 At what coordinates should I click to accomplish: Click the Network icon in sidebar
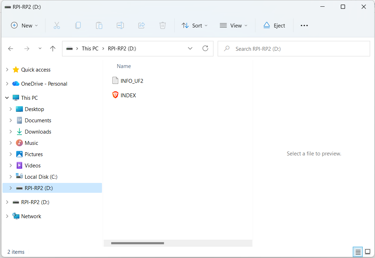tap(16, 216)
